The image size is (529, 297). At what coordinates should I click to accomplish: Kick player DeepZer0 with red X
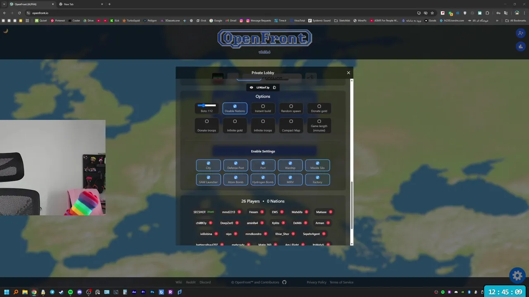tap(237, 223)
